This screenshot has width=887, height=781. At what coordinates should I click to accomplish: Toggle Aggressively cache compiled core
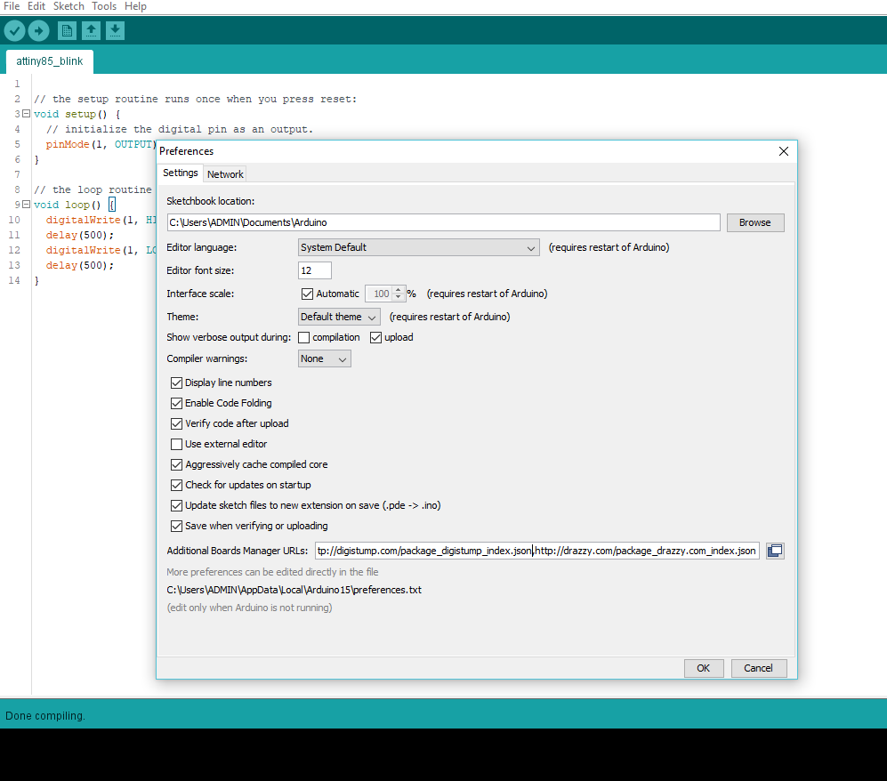176,465
